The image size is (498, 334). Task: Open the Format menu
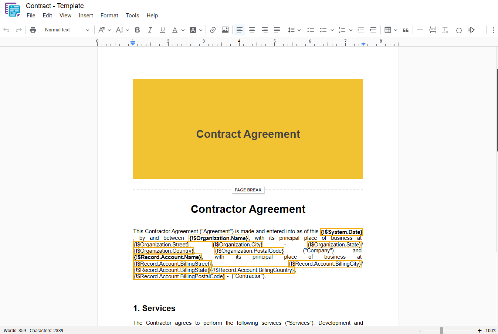click(109, 16)
